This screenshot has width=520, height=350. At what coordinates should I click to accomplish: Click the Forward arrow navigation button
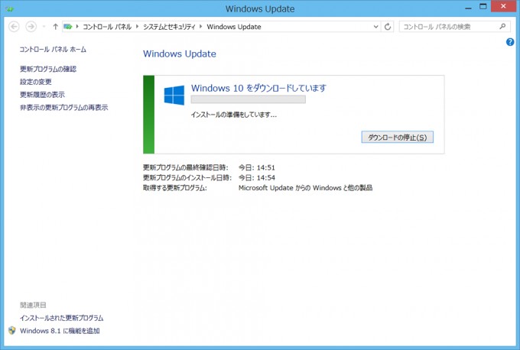point(31,27)
